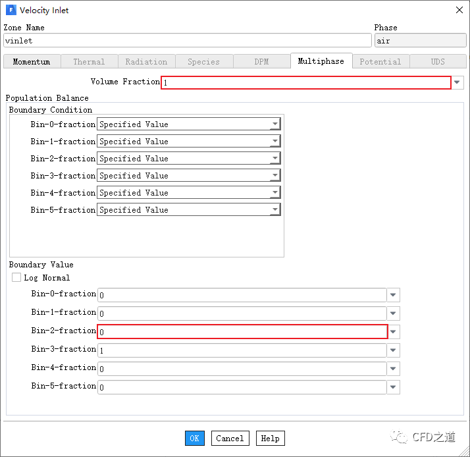
Task: Open dropdown arrow beside Bin-4-fraction boundary value
Action: coord(393,369)
